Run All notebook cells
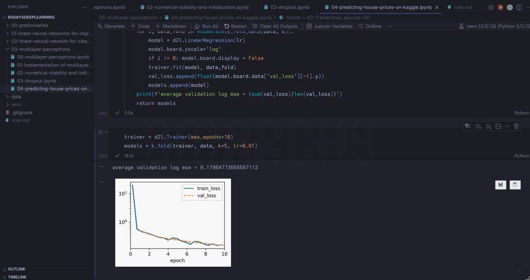 pos(206,26)
